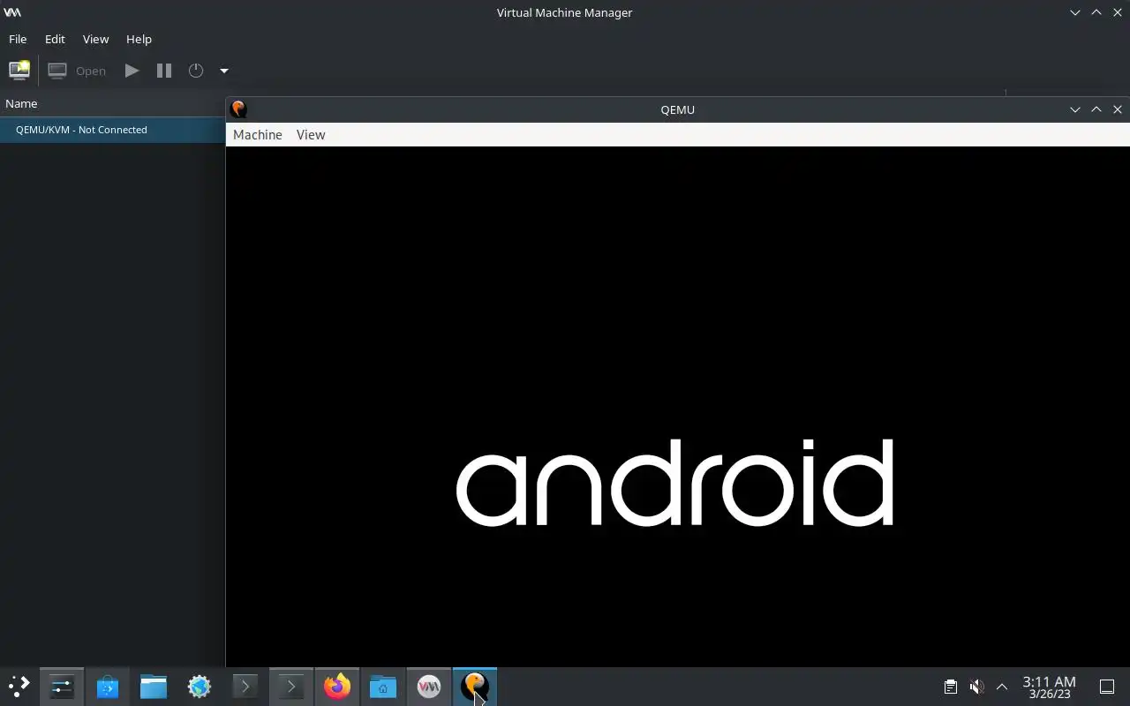The height and width of the screenshot is (706, 1130).
Task: Open the home folder taskbar icon
Action: tap(383, 687)
